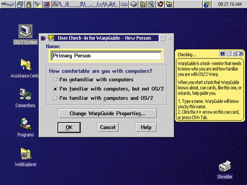Click the CPU activity monitor graph
This screenshot has height=185, width=247.
[x=85, y=4]
